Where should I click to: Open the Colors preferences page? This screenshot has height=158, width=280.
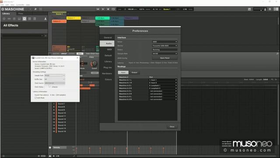point(107,79)
